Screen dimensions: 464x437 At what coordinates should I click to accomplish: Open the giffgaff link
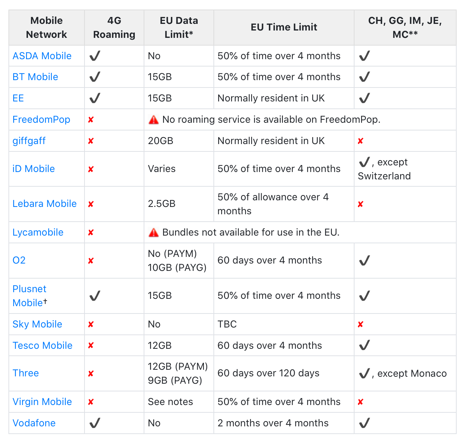point(29,141)
